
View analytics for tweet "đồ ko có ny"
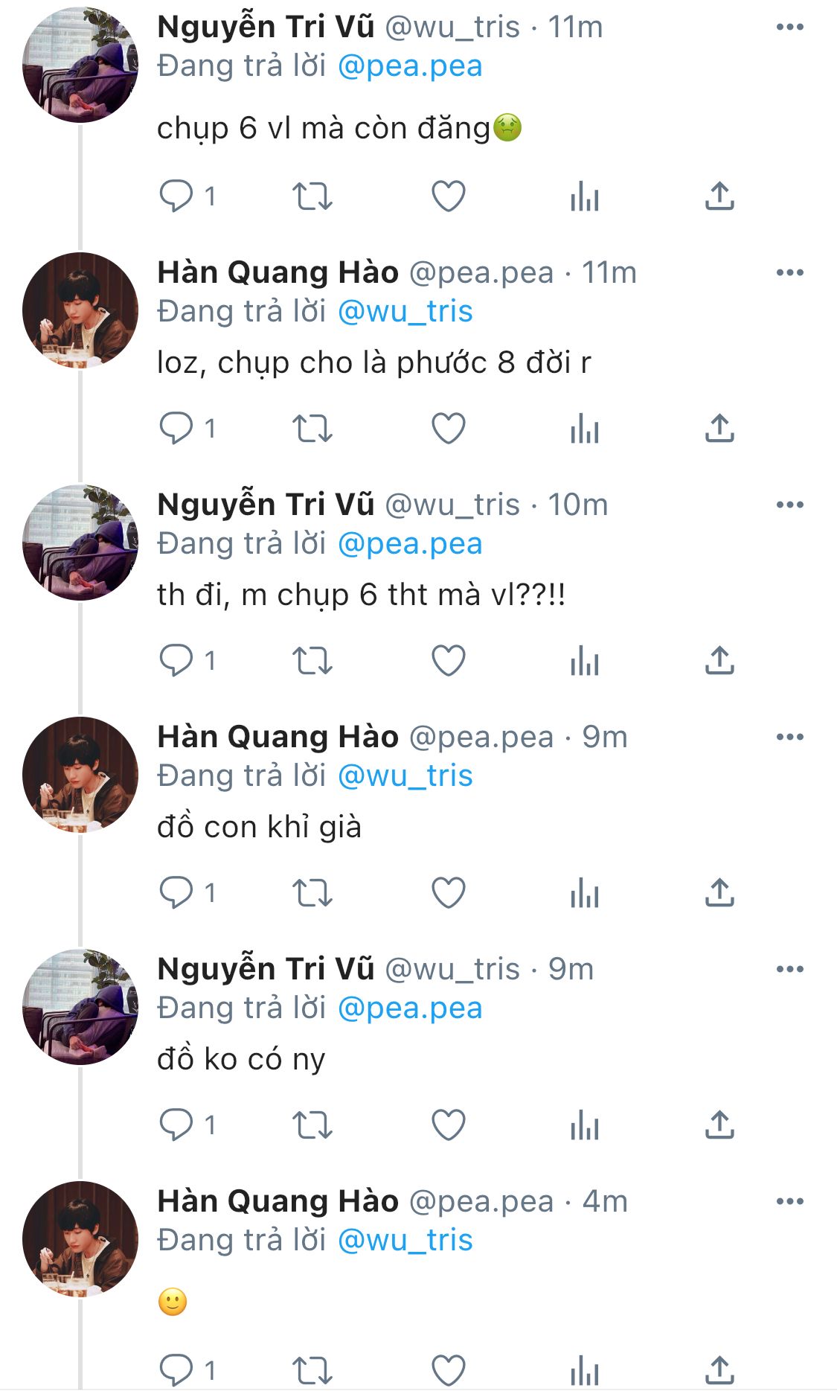[x=584, y=1125]
